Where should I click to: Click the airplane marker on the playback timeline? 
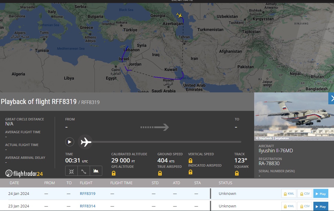[x=86, y=142]
